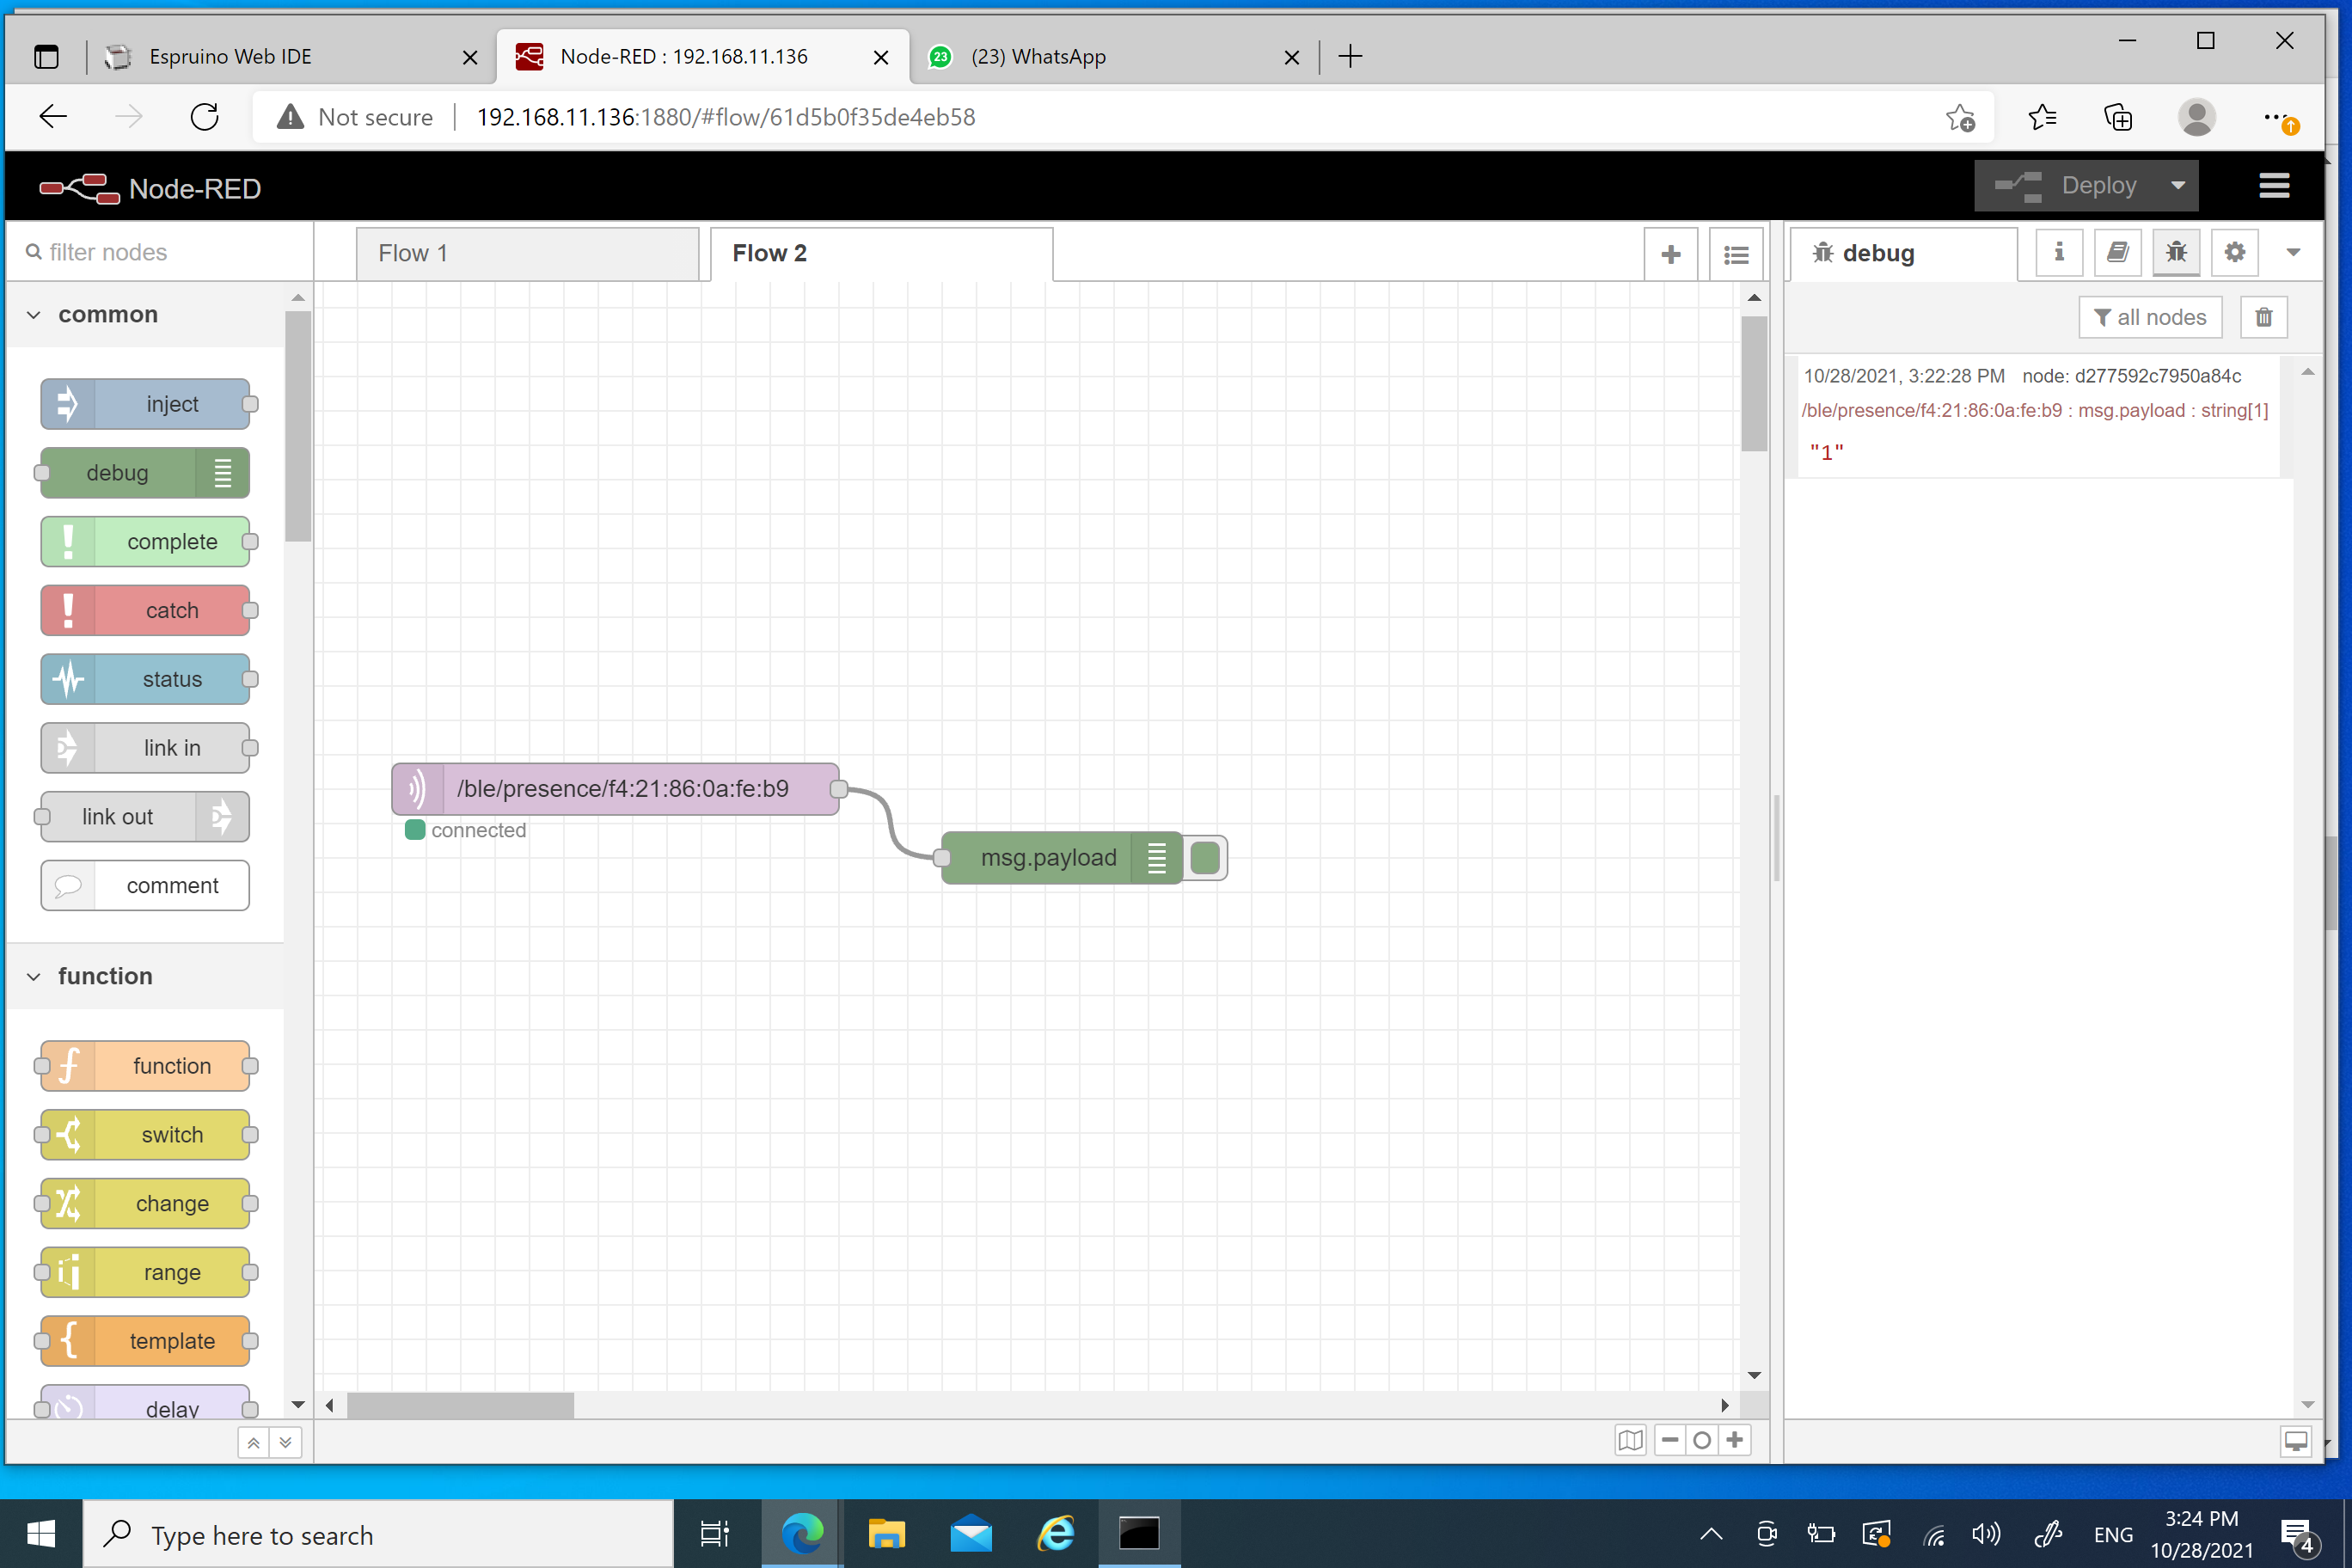Open the debug messages bug icon
2352x1568 pixels.
pyautogui.click(x=2176, y=253)
